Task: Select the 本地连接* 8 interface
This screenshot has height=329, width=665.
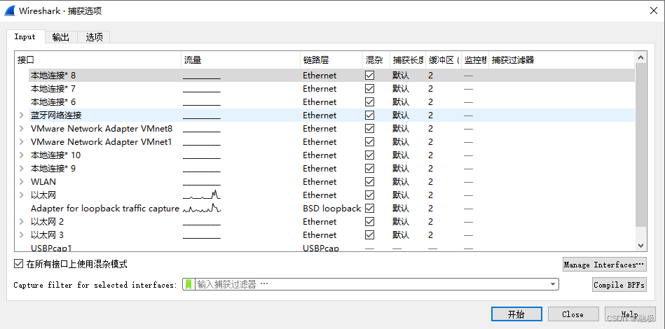Action: pos(53,76)
